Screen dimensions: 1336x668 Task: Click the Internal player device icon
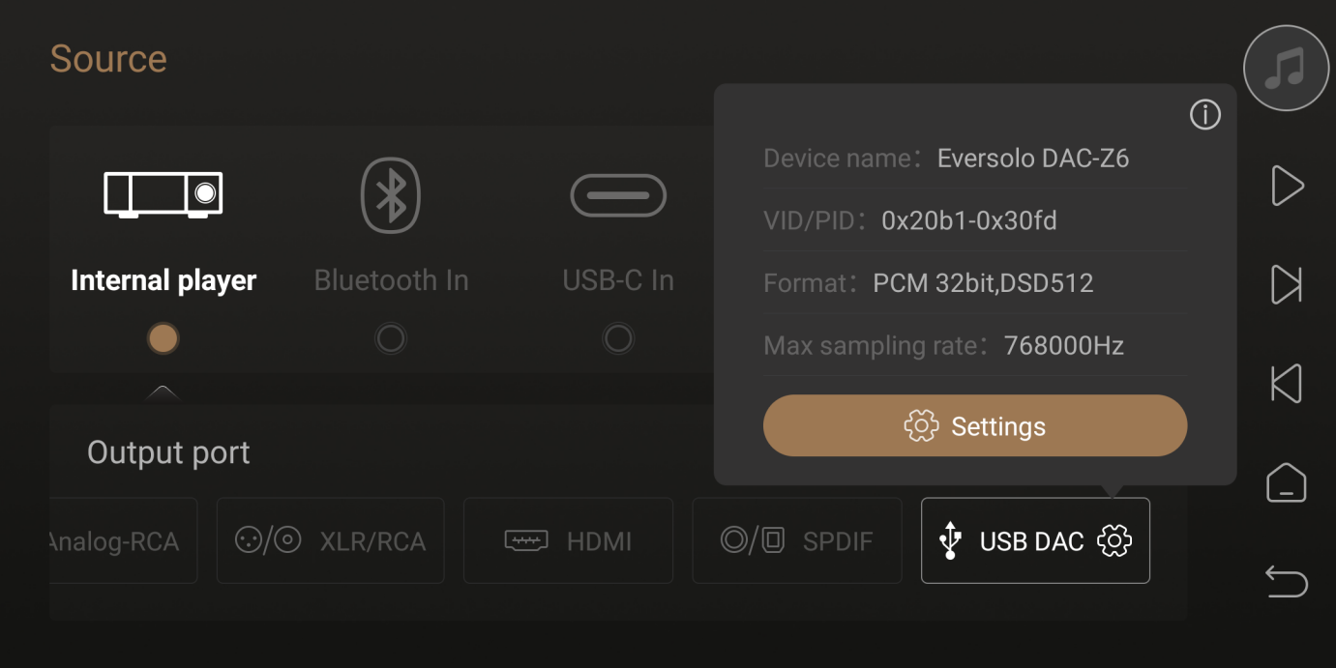[163, 194]
